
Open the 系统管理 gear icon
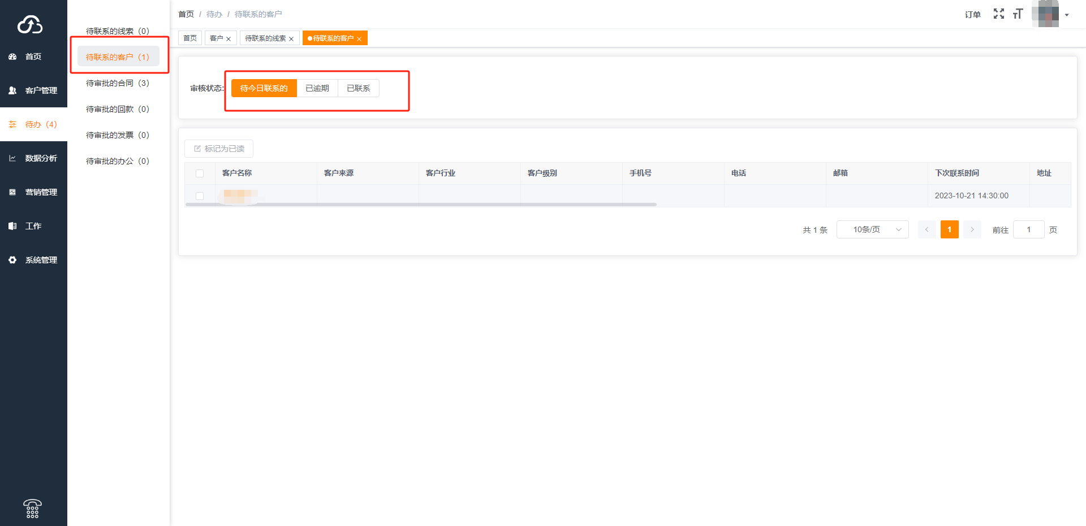click(x=12, y=260)
